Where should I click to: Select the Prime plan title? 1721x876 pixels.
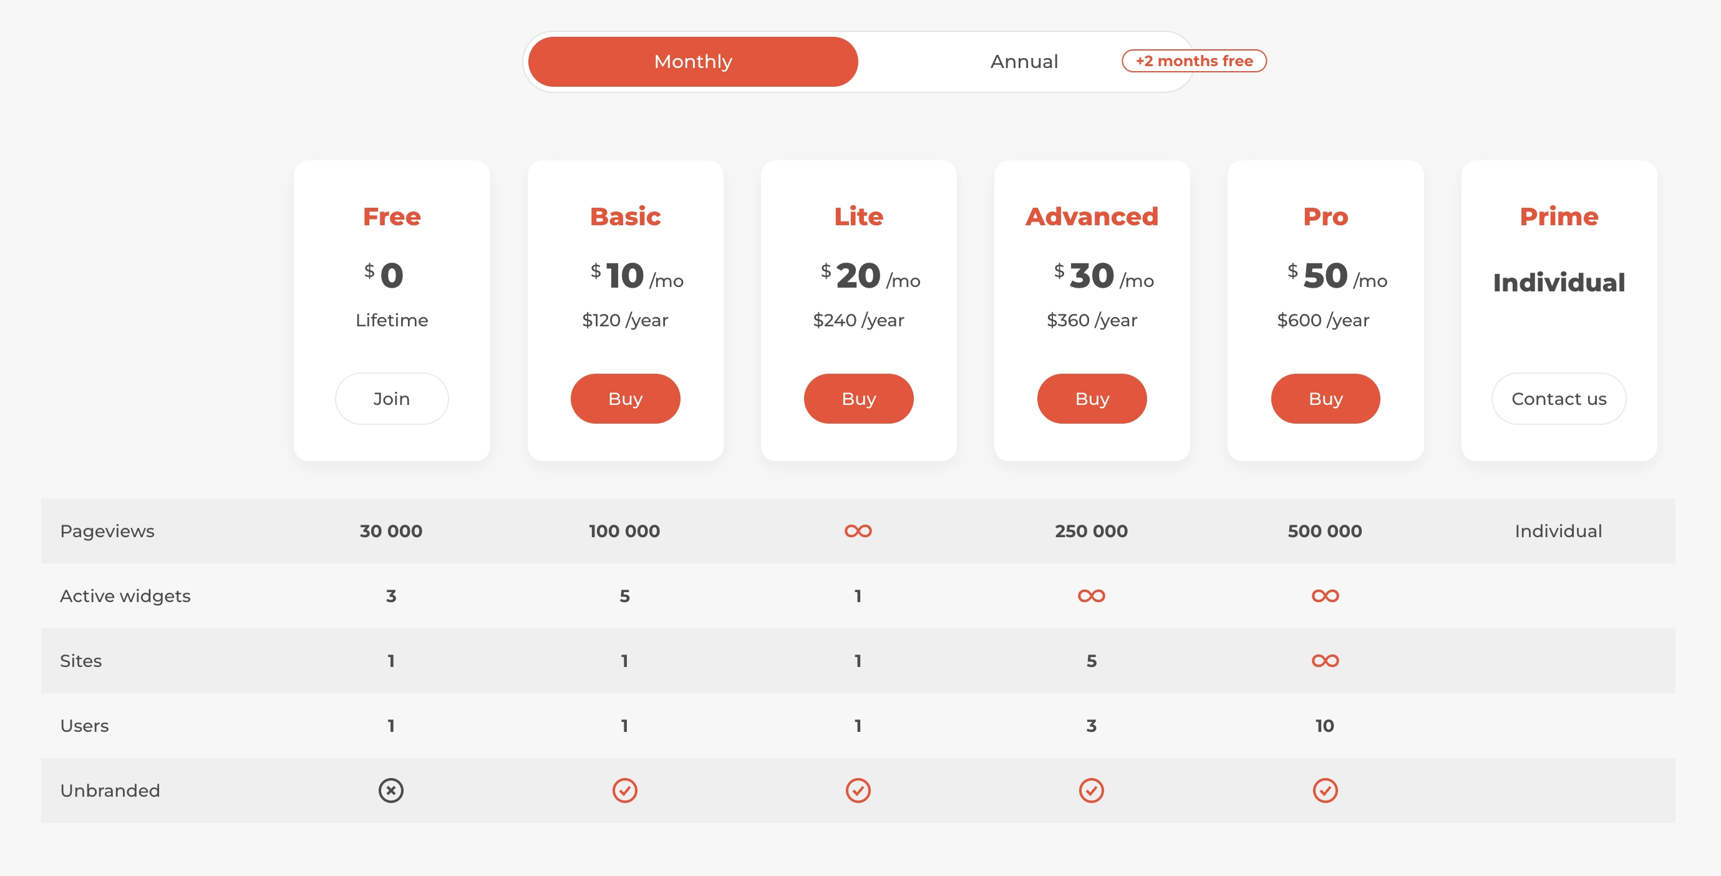point(1559,217)
